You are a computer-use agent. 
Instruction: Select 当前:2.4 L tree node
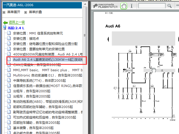(16, 28)
